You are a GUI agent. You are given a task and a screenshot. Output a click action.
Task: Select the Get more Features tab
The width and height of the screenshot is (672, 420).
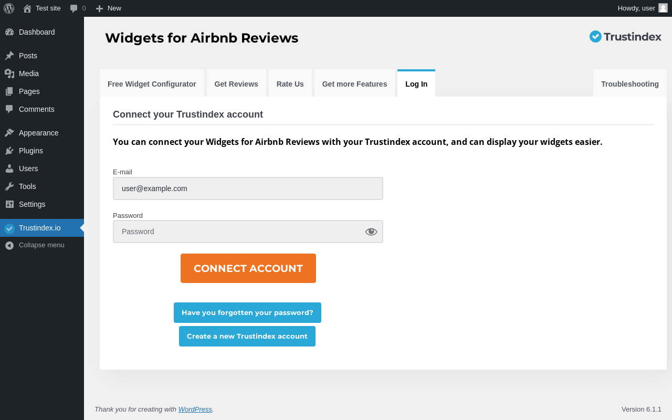tap(354, 83)
